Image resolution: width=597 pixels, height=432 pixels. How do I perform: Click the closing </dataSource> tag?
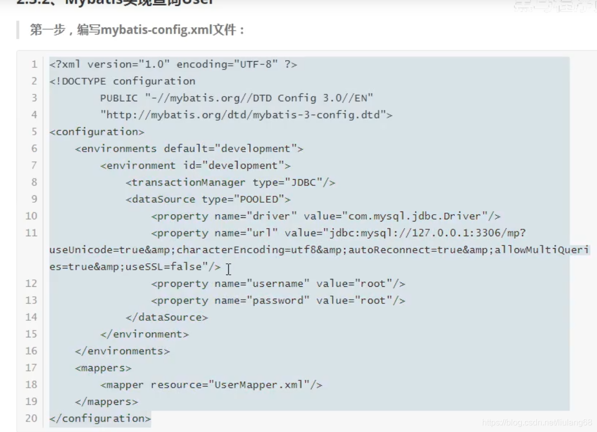[x=167, y=317]
